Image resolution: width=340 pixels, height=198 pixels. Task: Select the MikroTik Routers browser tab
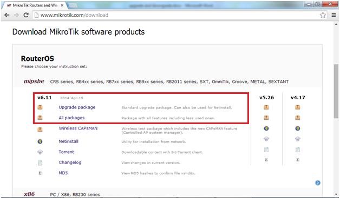coord(35,5)
